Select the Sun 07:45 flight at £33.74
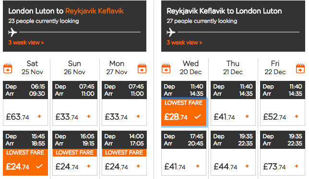This screenshot has height=179, width=309. tap(75, 112)
